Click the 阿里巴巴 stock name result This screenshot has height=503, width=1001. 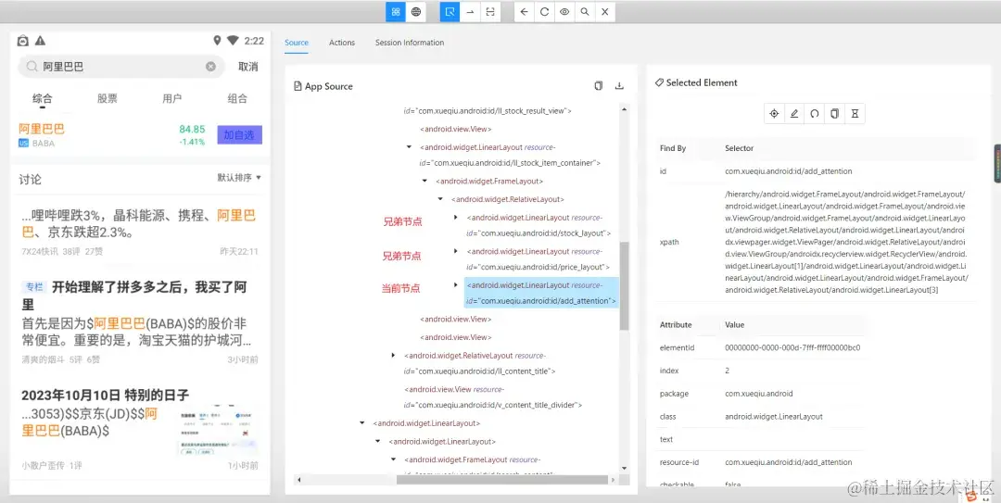point(42,129)
